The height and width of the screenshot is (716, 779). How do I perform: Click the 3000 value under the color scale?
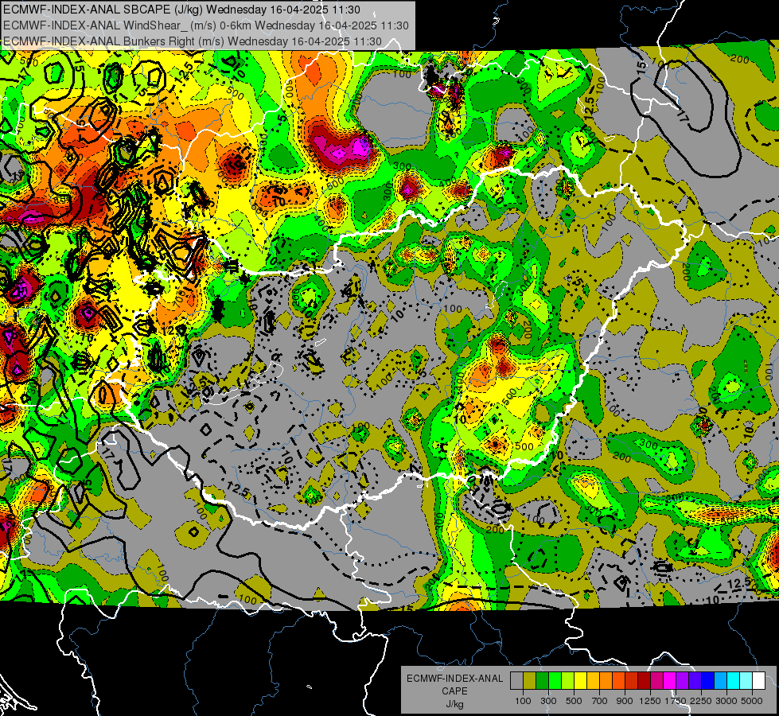click(x=726, y=701)
